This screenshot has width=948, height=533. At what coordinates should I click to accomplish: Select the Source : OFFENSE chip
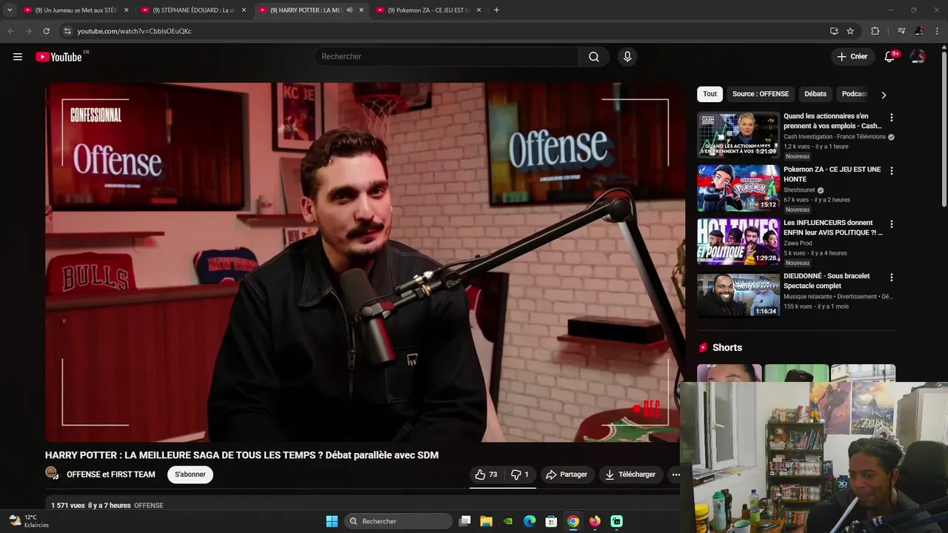point(761,94)
